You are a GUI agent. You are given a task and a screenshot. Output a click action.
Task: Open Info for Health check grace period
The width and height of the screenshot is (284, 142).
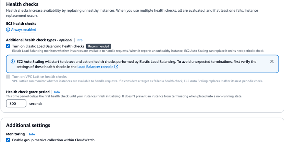point(57,92)
